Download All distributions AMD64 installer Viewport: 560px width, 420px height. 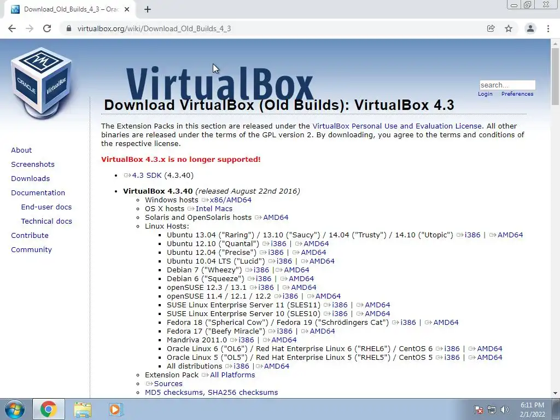(277, 366)
